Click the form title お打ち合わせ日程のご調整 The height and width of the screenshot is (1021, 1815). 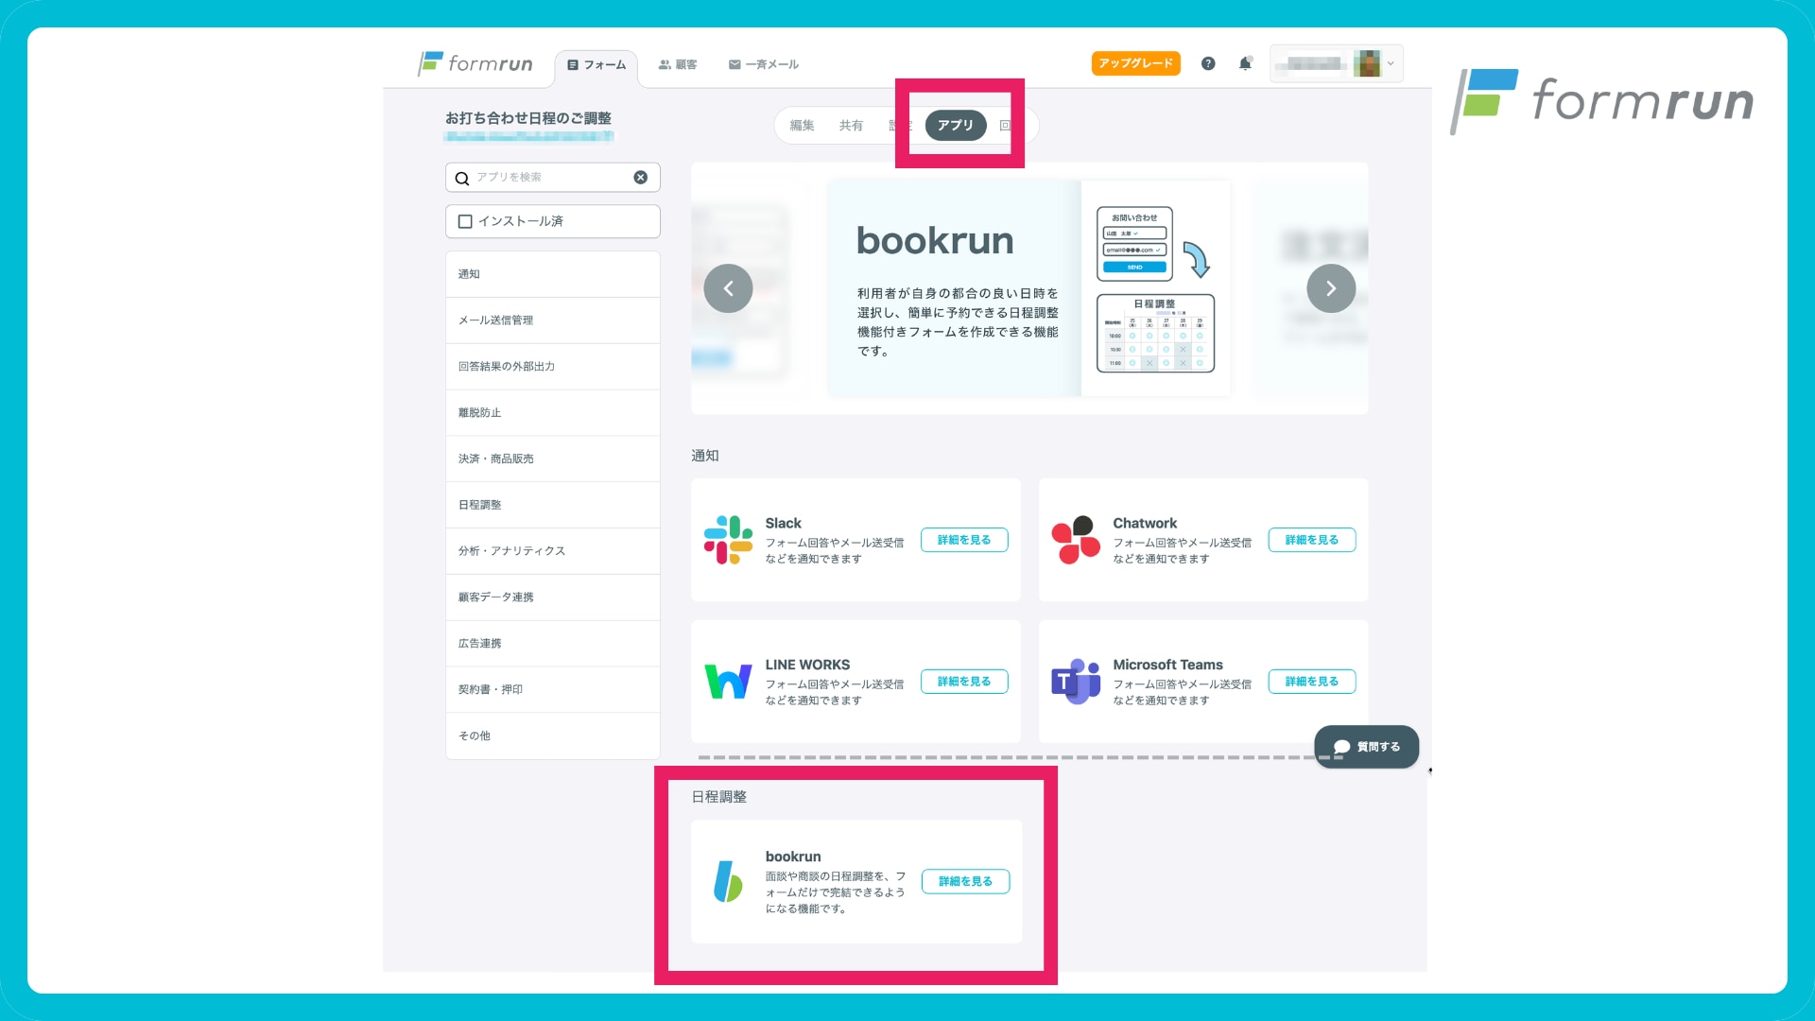(x=528, y=118)
